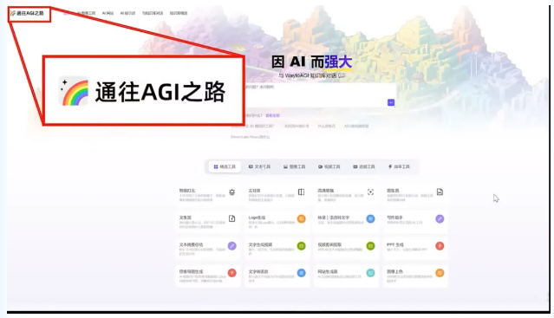Click the teal icon on 网站生成器 card
Screen dimensions: 554x318
(x=370, y=273)
